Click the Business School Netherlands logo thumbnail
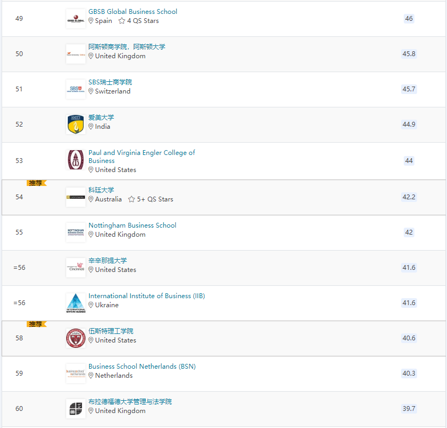 [75, 373]
